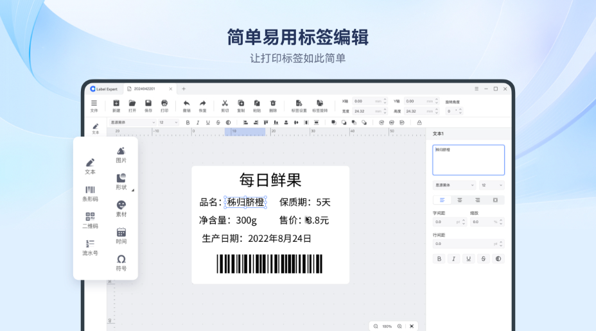Click the 复制 copy icon
This screenshot has height=331, width=596.
click(x=241, y=106)
